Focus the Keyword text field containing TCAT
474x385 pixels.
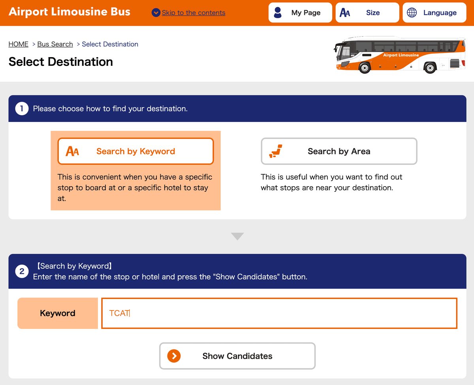point(279,313)
